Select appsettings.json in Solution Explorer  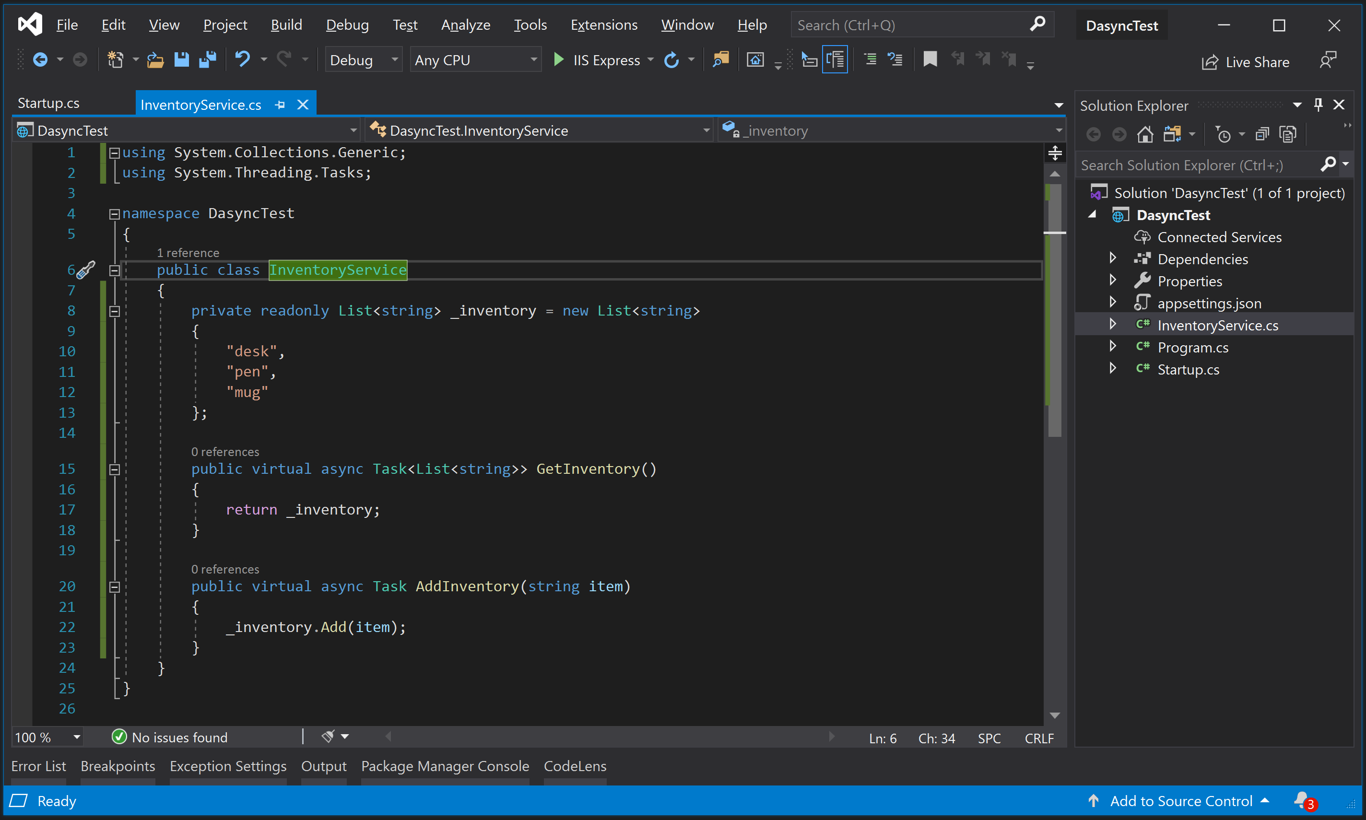coord(1209,303)
